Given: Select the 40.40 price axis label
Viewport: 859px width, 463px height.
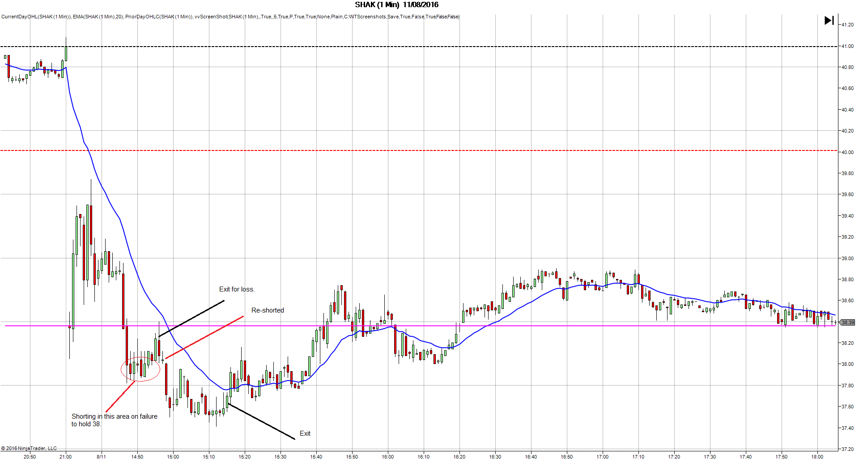Looking at the screenshot, I should coord(847,110).
